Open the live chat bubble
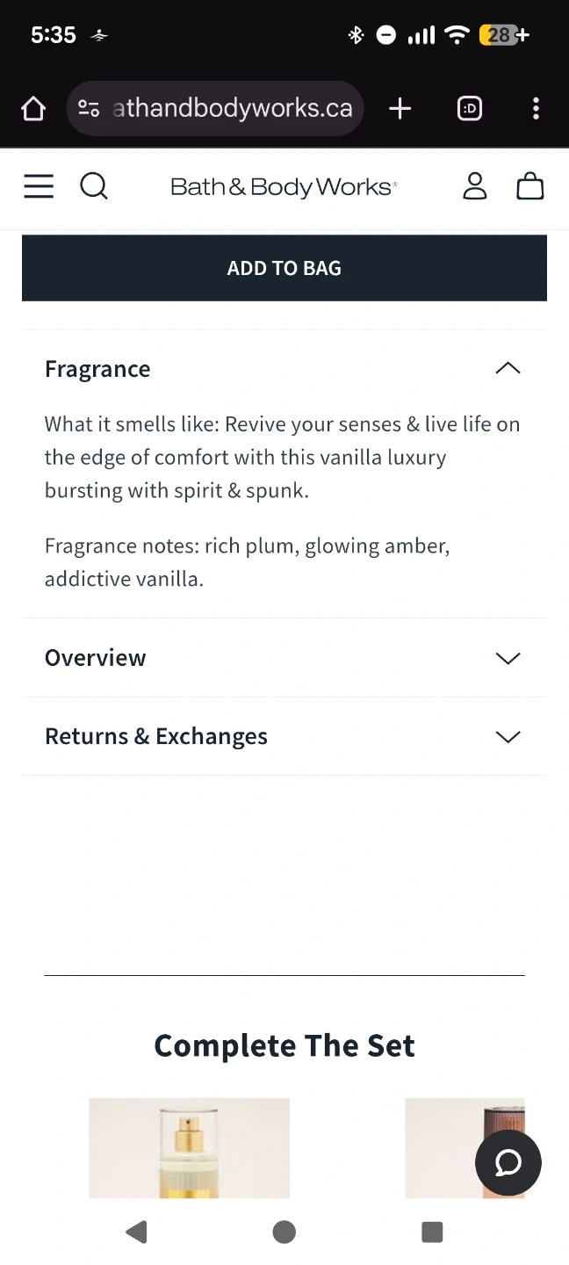 508,1162
